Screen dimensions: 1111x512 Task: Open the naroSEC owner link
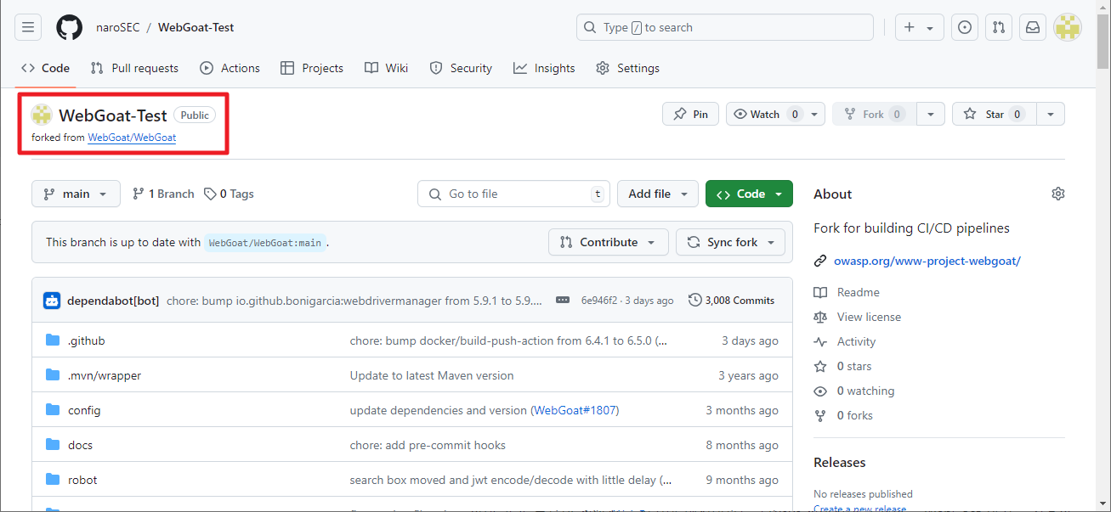coord(118,27)
